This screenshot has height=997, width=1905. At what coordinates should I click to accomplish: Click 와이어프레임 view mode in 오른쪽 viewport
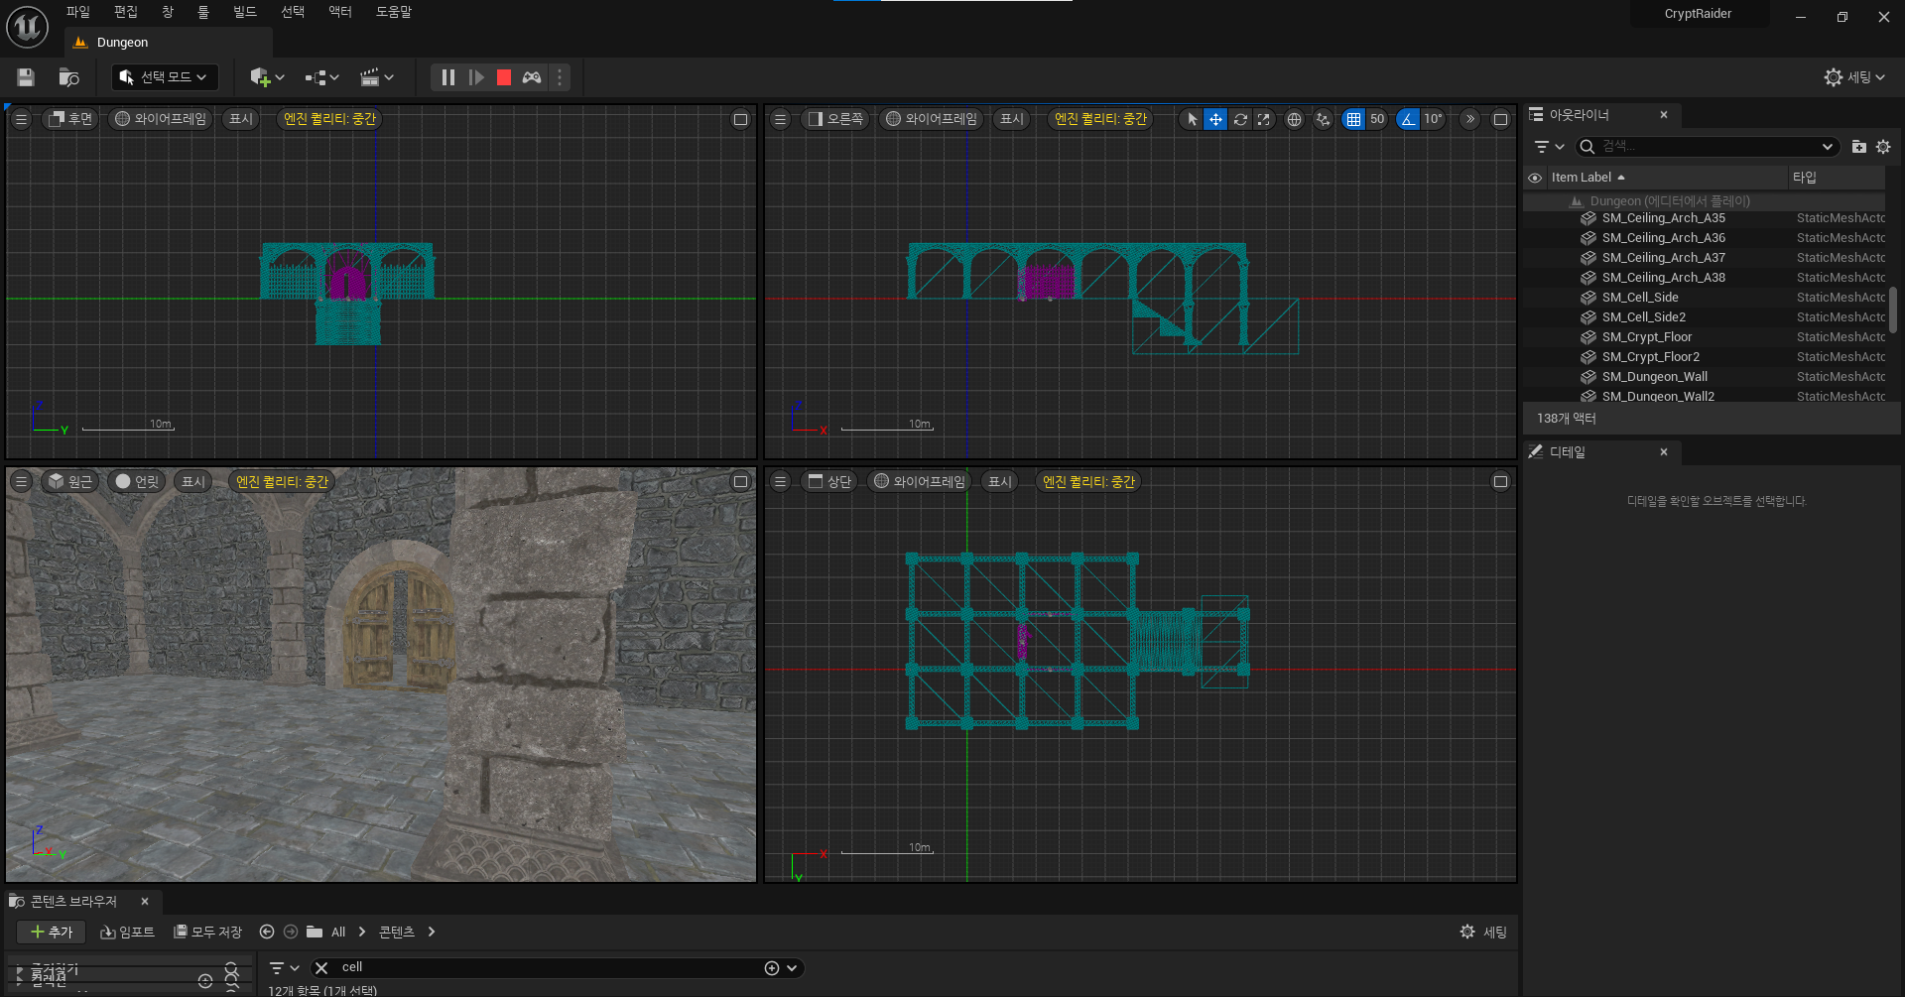[x=931, y=119]
